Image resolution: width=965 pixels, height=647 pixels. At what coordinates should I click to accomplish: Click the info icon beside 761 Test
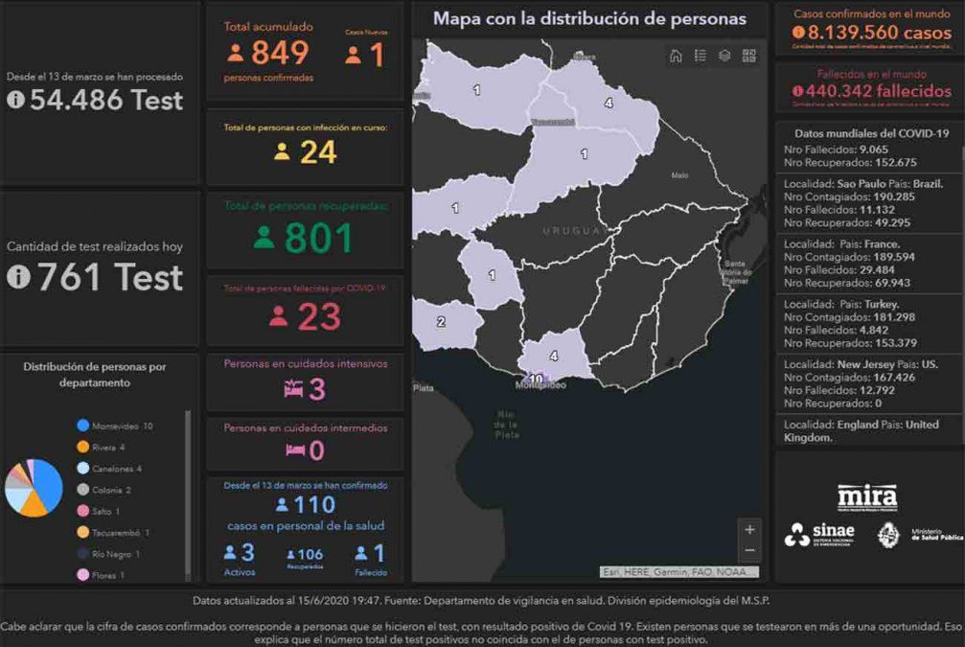[15, 277]
